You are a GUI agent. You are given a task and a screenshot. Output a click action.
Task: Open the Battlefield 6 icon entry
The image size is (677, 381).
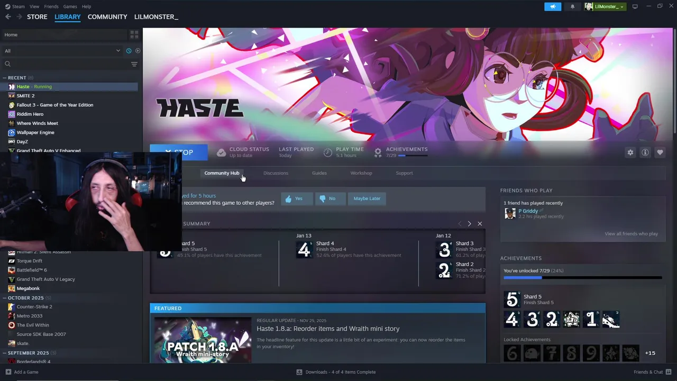tap(12, 270)
